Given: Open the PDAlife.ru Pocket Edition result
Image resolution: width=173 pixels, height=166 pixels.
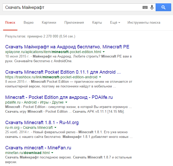Looking at the screenshot, I should click(x=59, y=97).
